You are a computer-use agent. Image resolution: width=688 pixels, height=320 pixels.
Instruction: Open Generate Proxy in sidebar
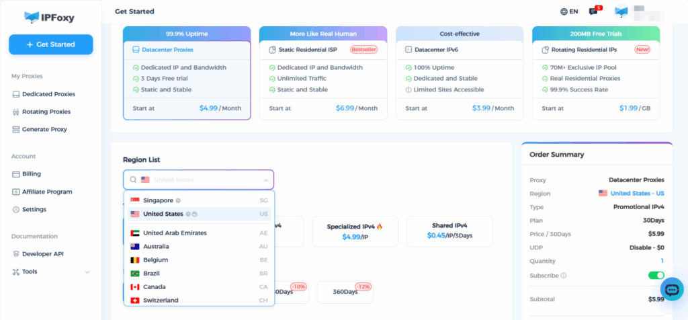click(45, 129)
